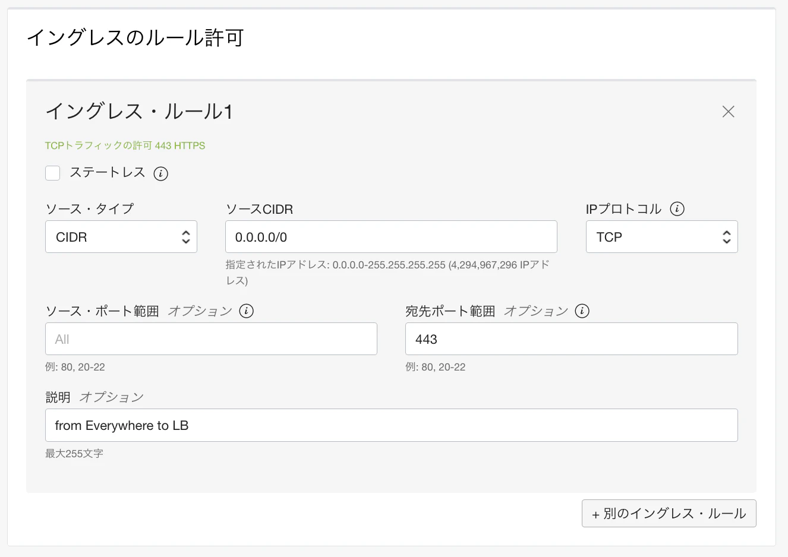Open the info icon next to ステートレス

(x=160, y=173)
